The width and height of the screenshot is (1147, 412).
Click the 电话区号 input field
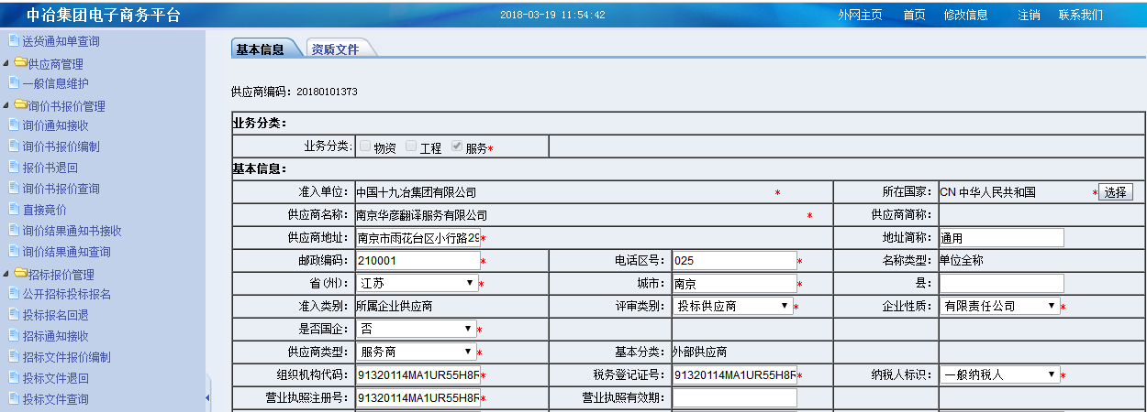tap(734, 261)
